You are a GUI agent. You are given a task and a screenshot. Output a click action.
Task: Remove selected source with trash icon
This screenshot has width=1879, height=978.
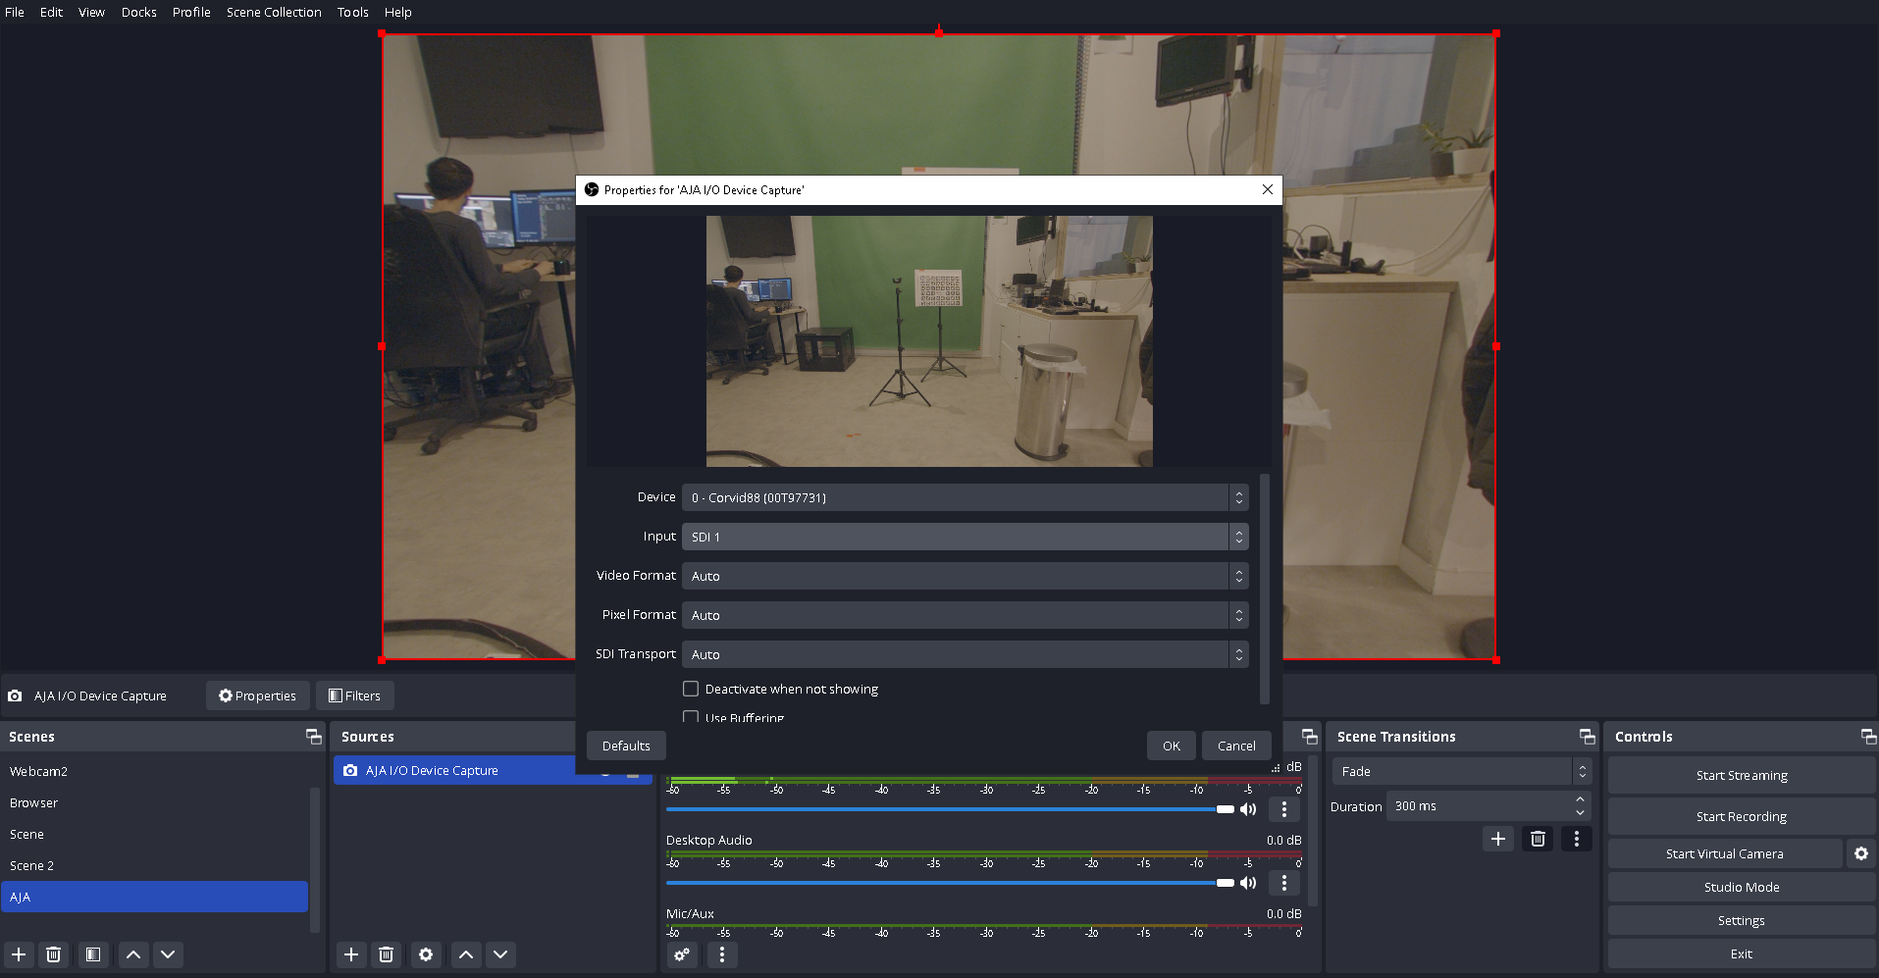387,954
